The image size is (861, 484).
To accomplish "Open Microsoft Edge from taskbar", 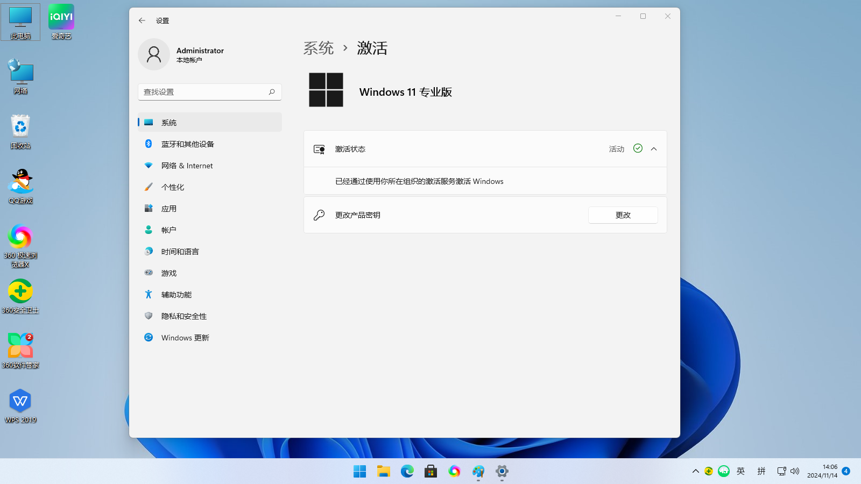I will (x=407, y=471).
